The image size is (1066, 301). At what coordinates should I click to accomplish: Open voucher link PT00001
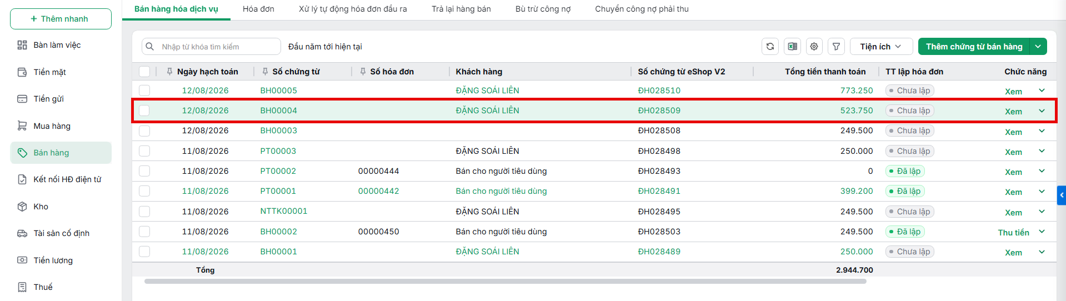click(278, 191)
